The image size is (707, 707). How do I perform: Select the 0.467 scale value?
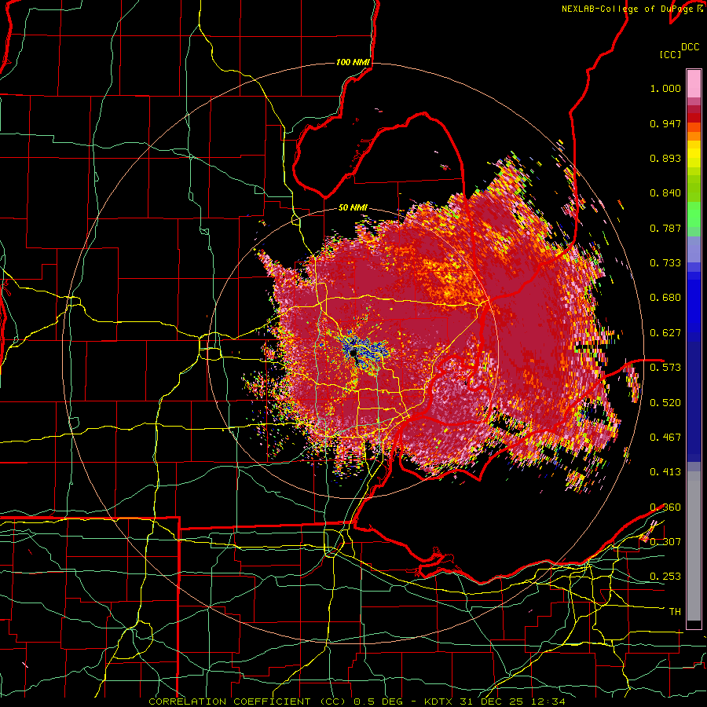point(665,438)
